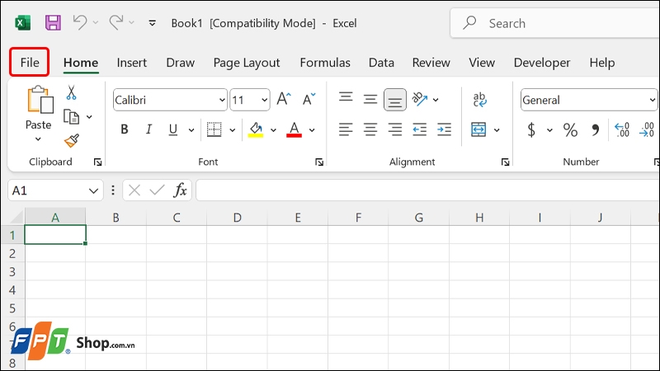660x371 pixels.
Task: Expand the Fill Color dropdown arrow
Action: [273, 130]
